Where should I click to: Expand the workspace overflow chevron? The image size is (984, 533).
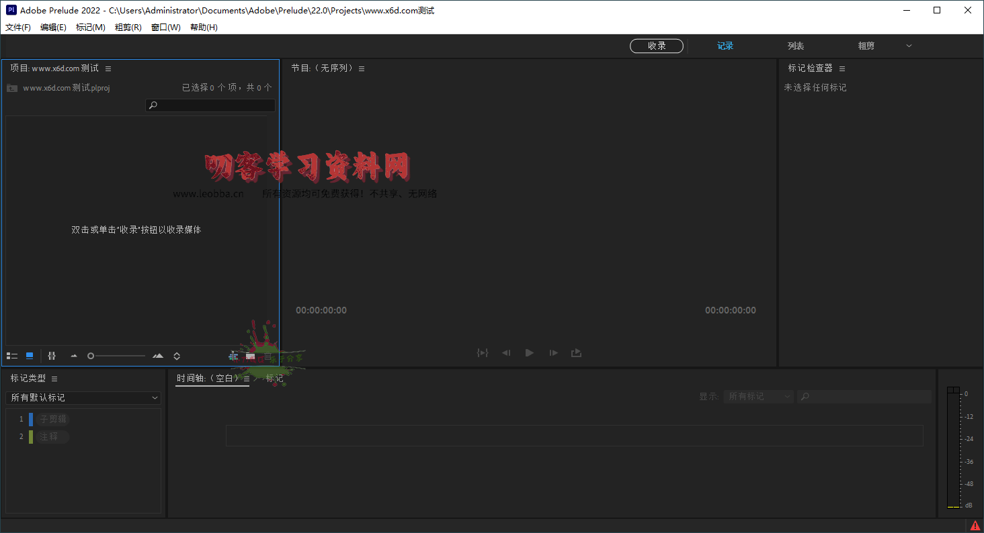click(x=909, y=46)
